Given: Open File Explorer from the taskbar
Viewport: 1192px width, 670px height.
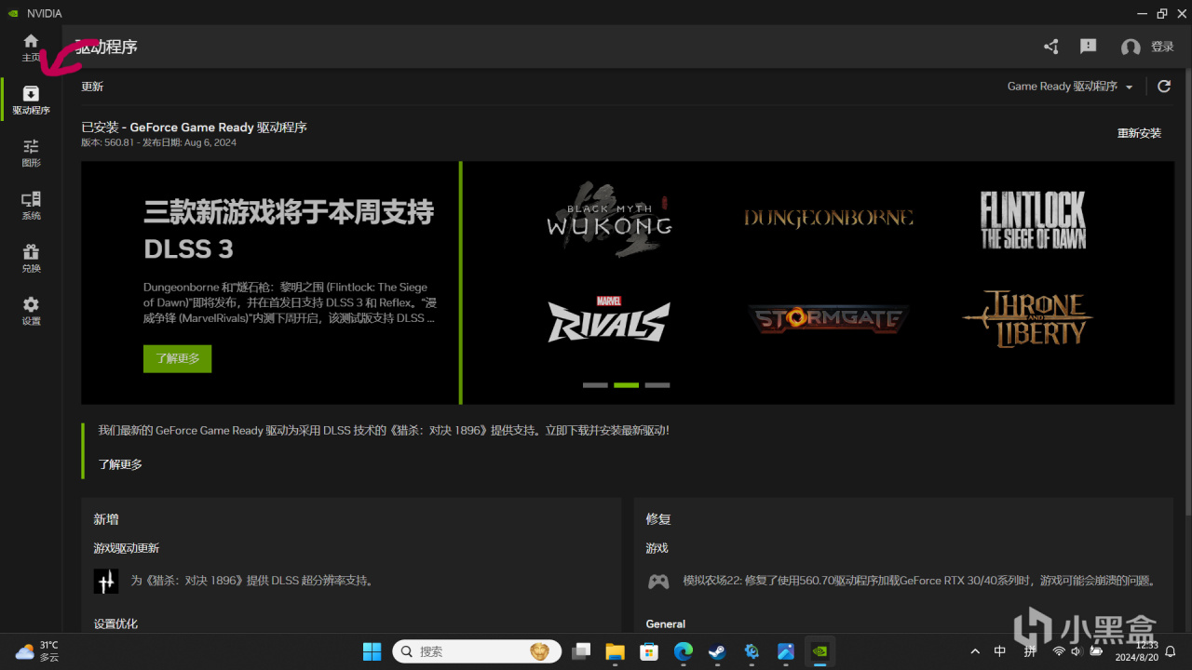Looking at the screenshot, I should point(615,651).
